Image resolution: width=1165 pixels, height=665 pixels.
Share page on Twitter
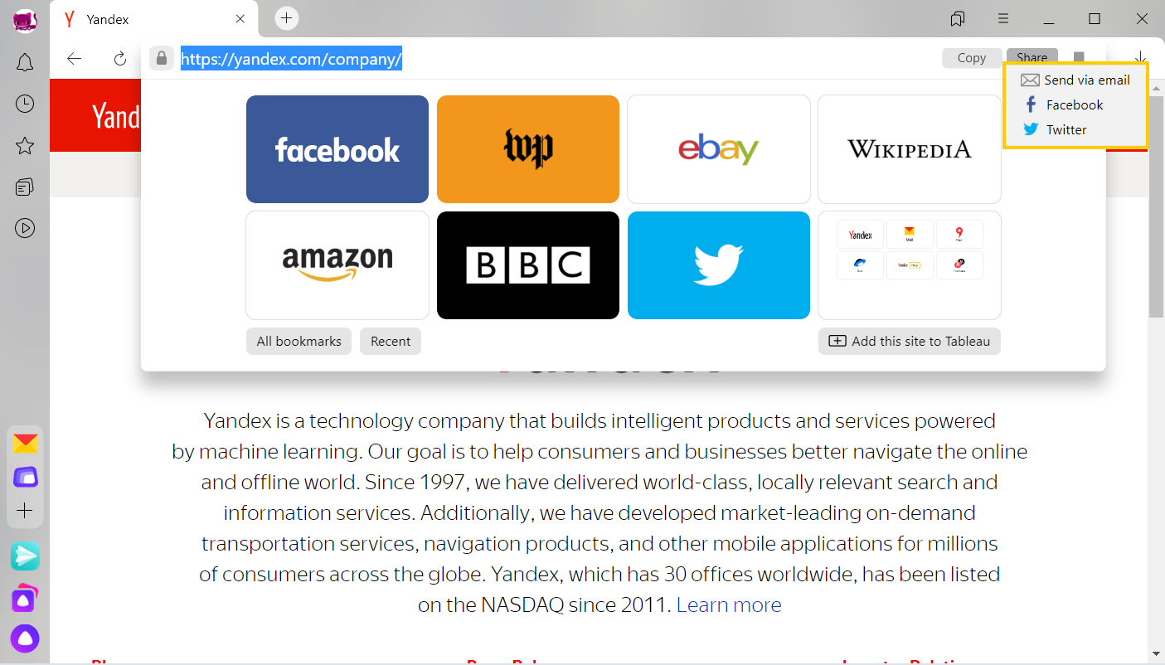[x=1055, y=129]
